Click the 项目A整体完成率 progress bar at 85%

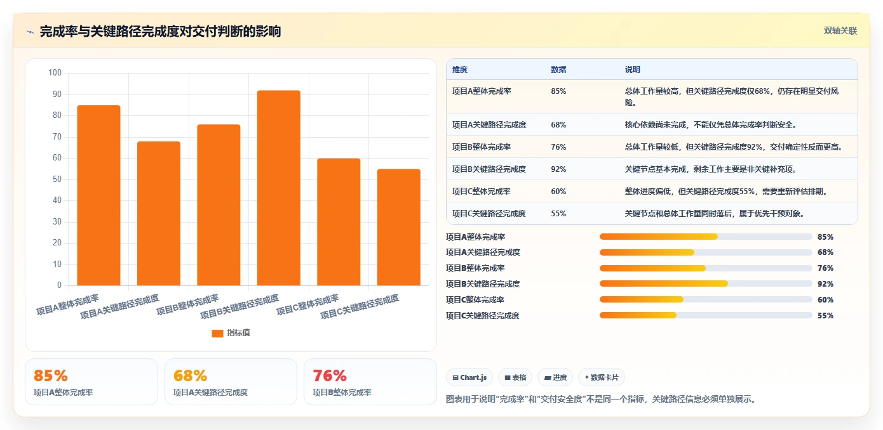(x=706, y=237)
